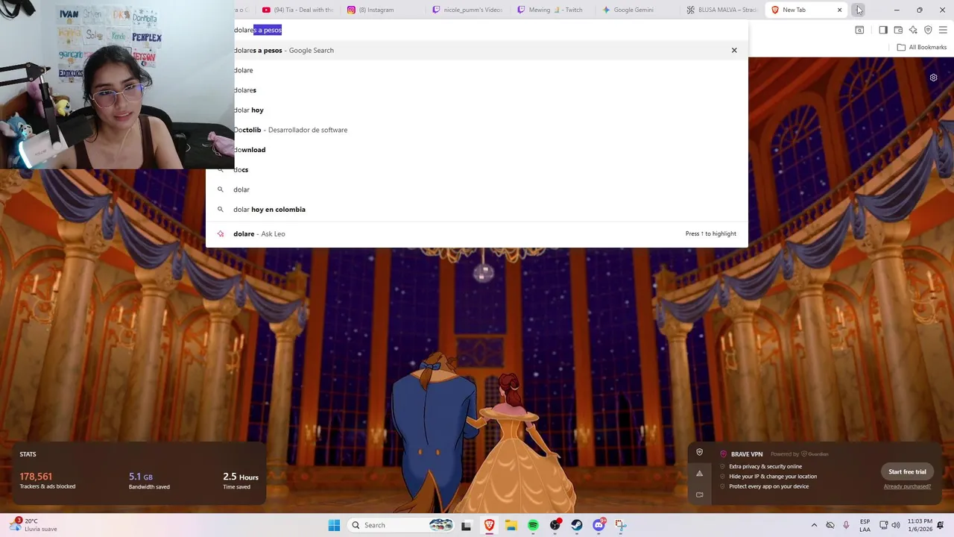
Task: Choose the plain 'dolar' suggestion
Action: pyautogui.click(x=477, y=189)
